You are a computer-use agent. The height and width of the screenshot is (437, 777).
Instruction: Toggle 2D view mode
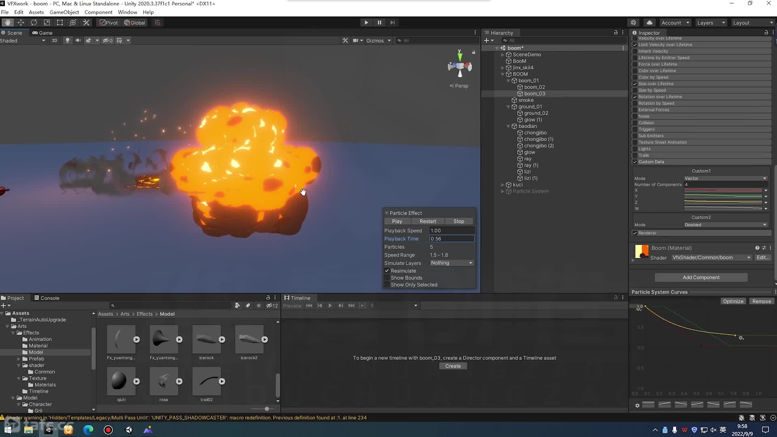coord(54,40)
